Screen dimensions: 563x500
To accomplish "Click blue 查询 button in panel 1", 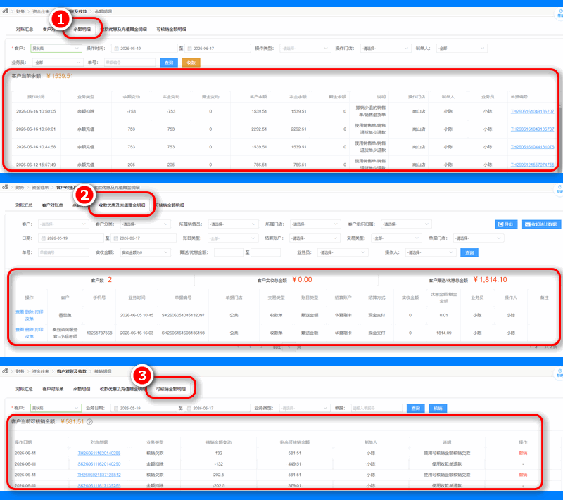I will [169, 63].
